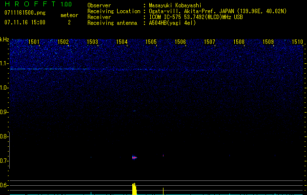Click the thin yellow spike below 1505
Image resolution: width=307 pixels, height=195 pixels.
pos(163,191)
